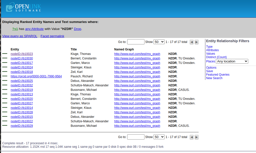
Task: Open the orcid.org entity link
Action: 36,76
